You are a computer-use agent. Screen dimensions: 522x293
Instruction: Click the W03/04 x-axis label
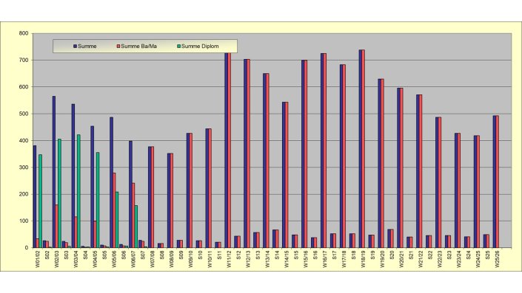(76, 259)
